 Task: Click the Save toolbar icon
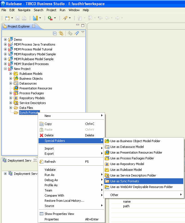click(x=18, y=18)
